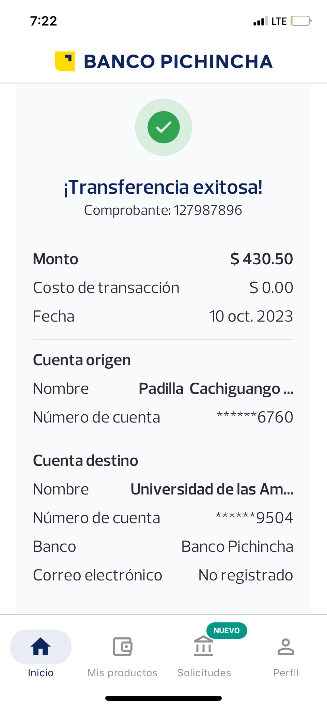Screen dimensions: 327x709
Task: Expand truncated origin name Padilla Cachiguango
Action: click(216, 389)
